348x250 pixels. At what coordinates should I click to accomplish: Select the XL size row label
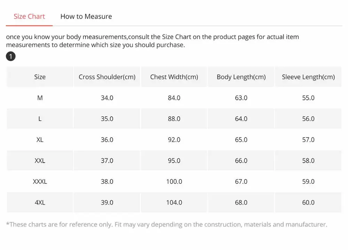click(x=40, y=140)
